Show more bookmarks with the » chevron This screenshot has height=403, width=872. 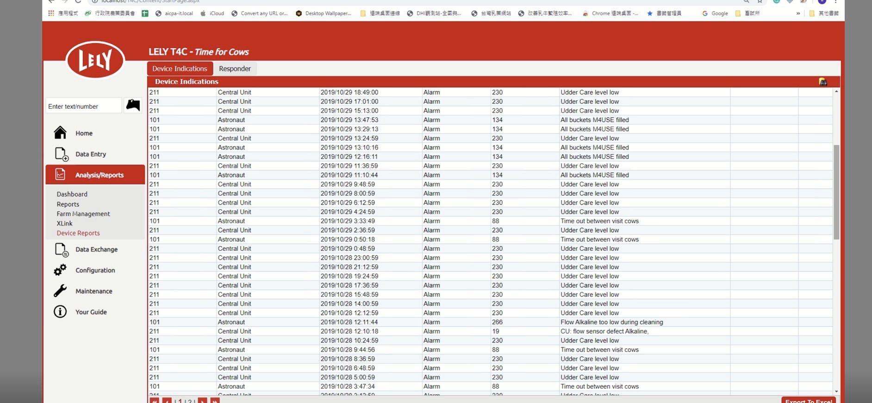[x=798, y=13]
